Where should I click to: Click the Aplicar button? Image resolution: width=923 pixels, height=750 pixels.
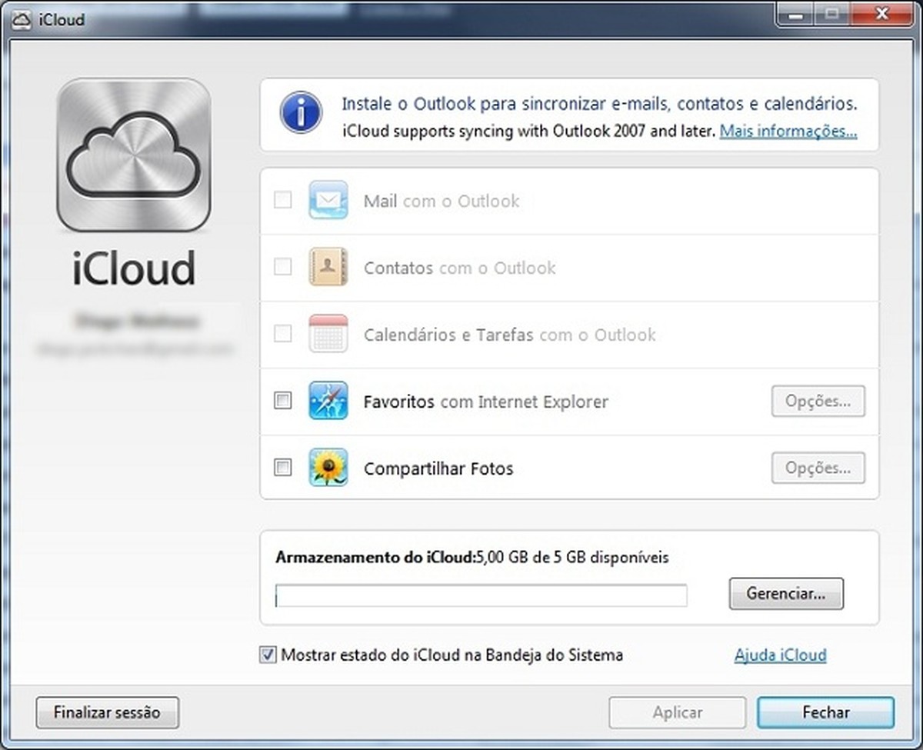[x=678, y=713]
